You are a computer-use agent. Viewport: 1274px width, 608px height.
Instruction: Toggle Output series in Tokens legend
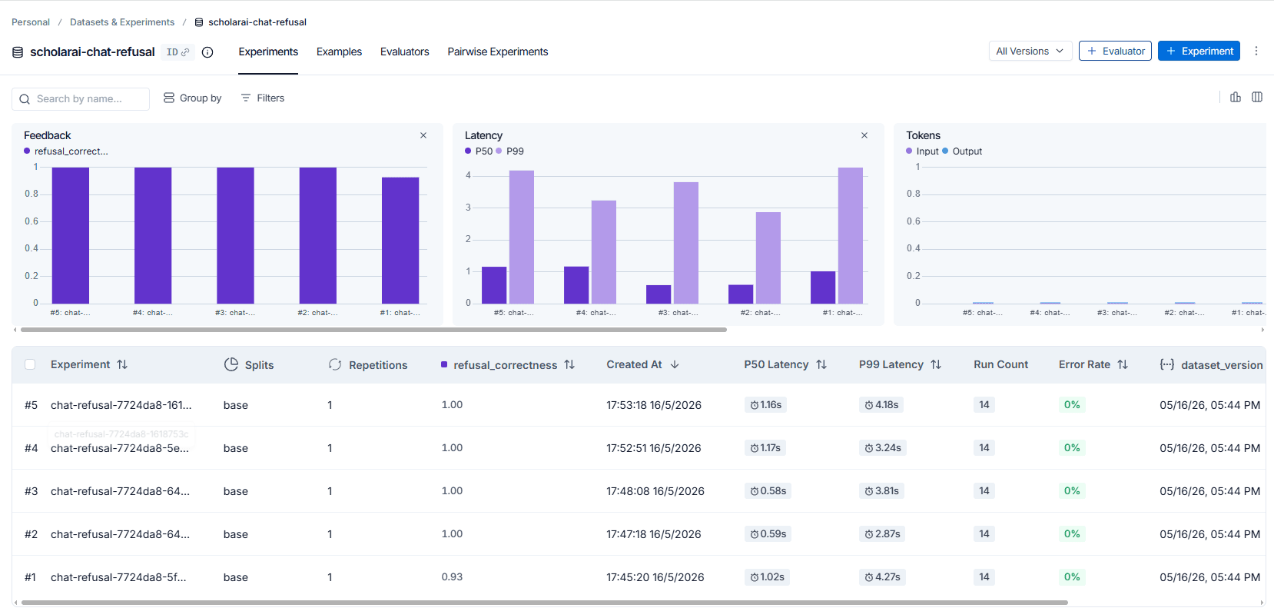(x=962, y=151)
